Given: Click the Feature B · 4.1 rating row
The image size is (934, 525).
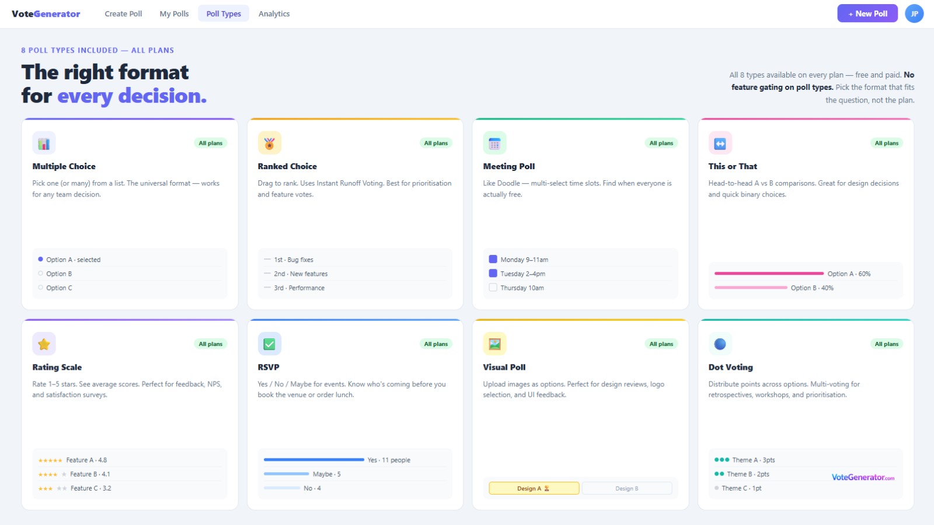Looking at the screenshot, I should [x=130, y=474].
